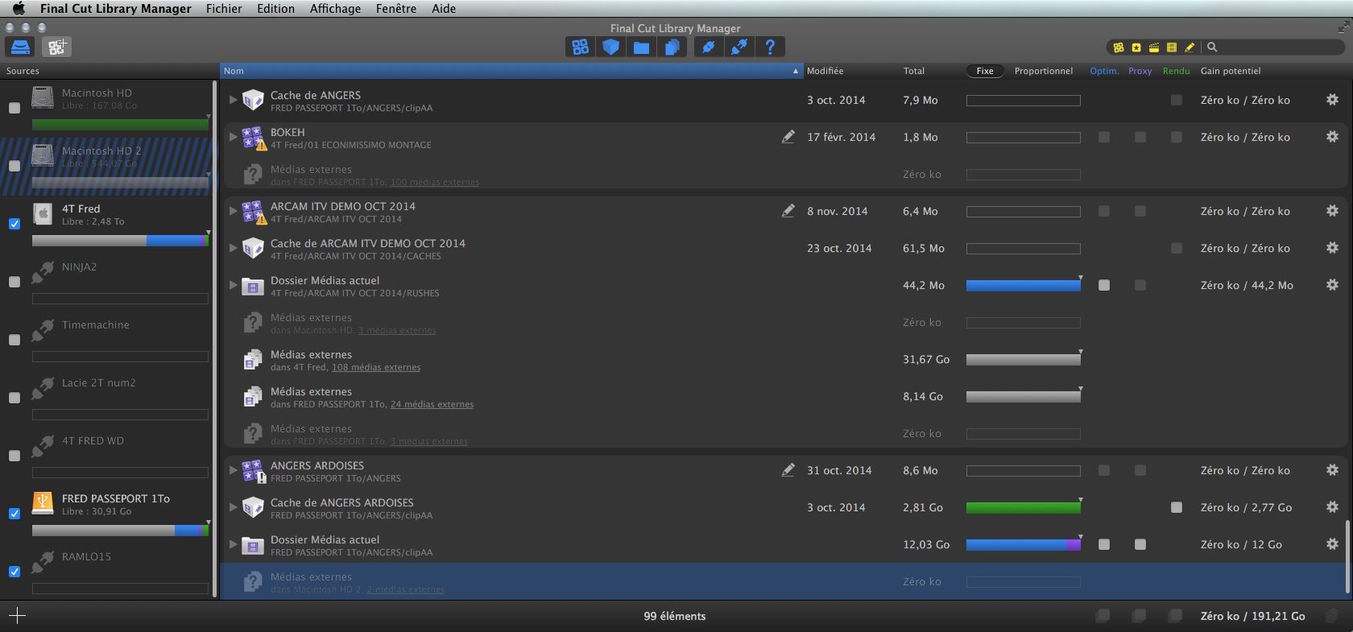The height and width of the screenshot is (632, 1353).
Task: Click the Macintosh HD drive icon
Action: (x=43, y=97)
